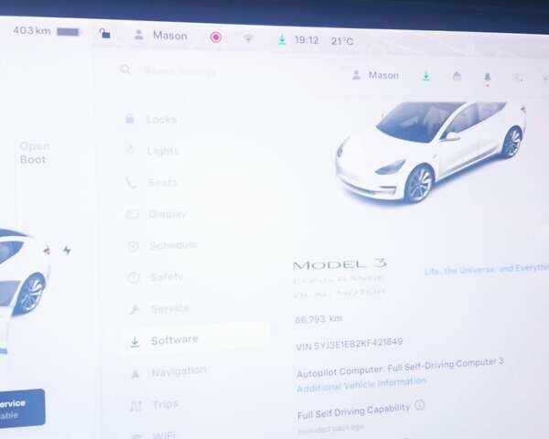Tap green download icon in settings header

(x=426, y=76)
